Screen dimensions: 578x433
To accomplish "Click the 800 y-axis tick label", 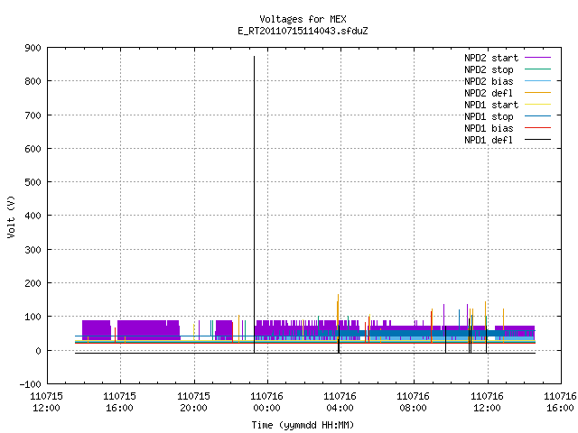I will click(x=33, y=81).
